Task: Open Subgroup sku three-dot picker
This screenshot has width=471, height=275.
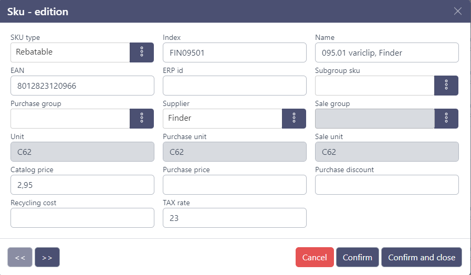Action: [446, 86]
